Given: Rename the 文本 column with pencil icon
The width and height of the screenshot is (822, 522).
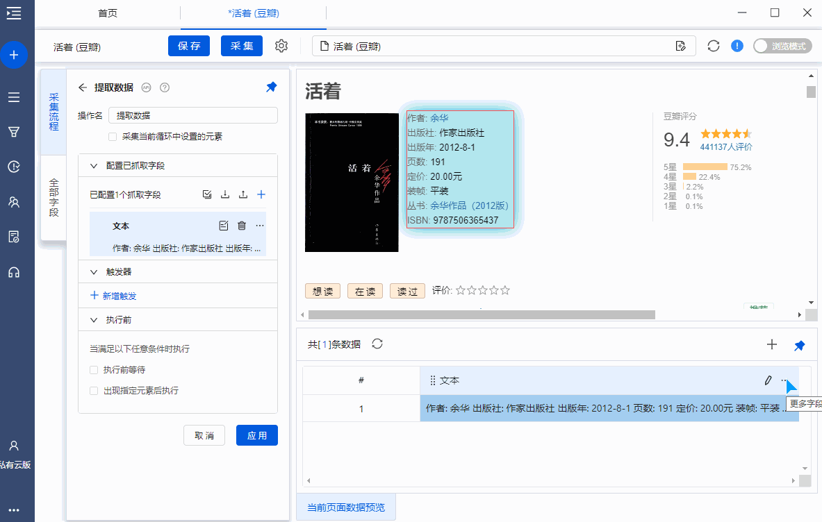Looking at the screenshot, I should [768, 380].
